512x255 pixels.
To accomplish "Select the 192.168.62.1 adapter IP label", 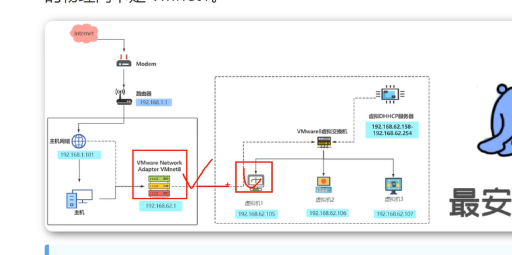I will click(x=160, y=206).
